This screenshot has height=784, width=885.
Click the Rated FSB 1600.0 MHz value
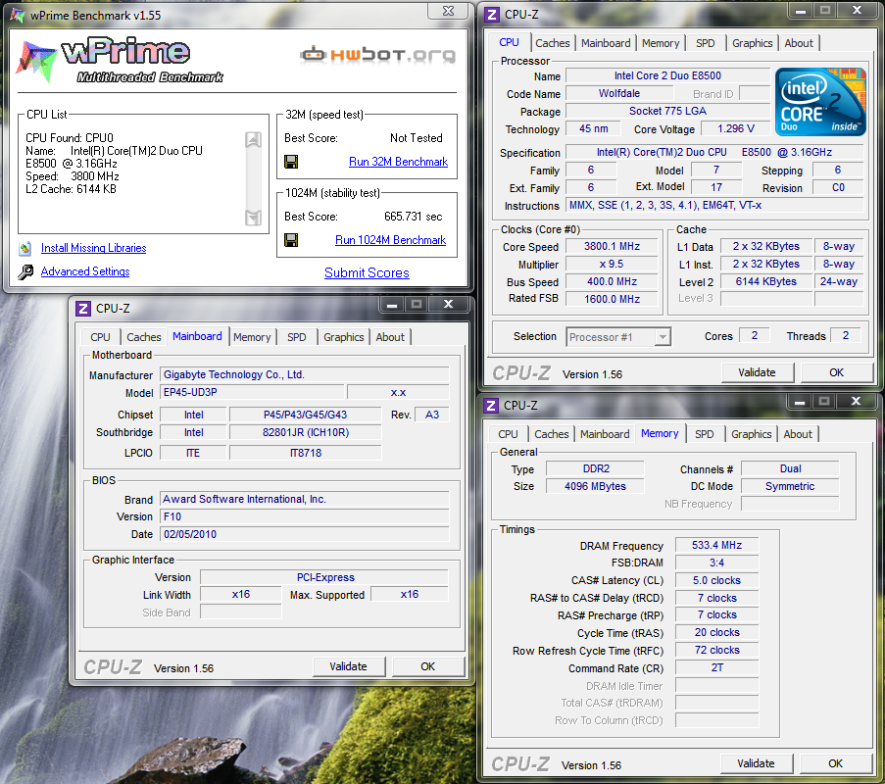[x=612, y=299]
